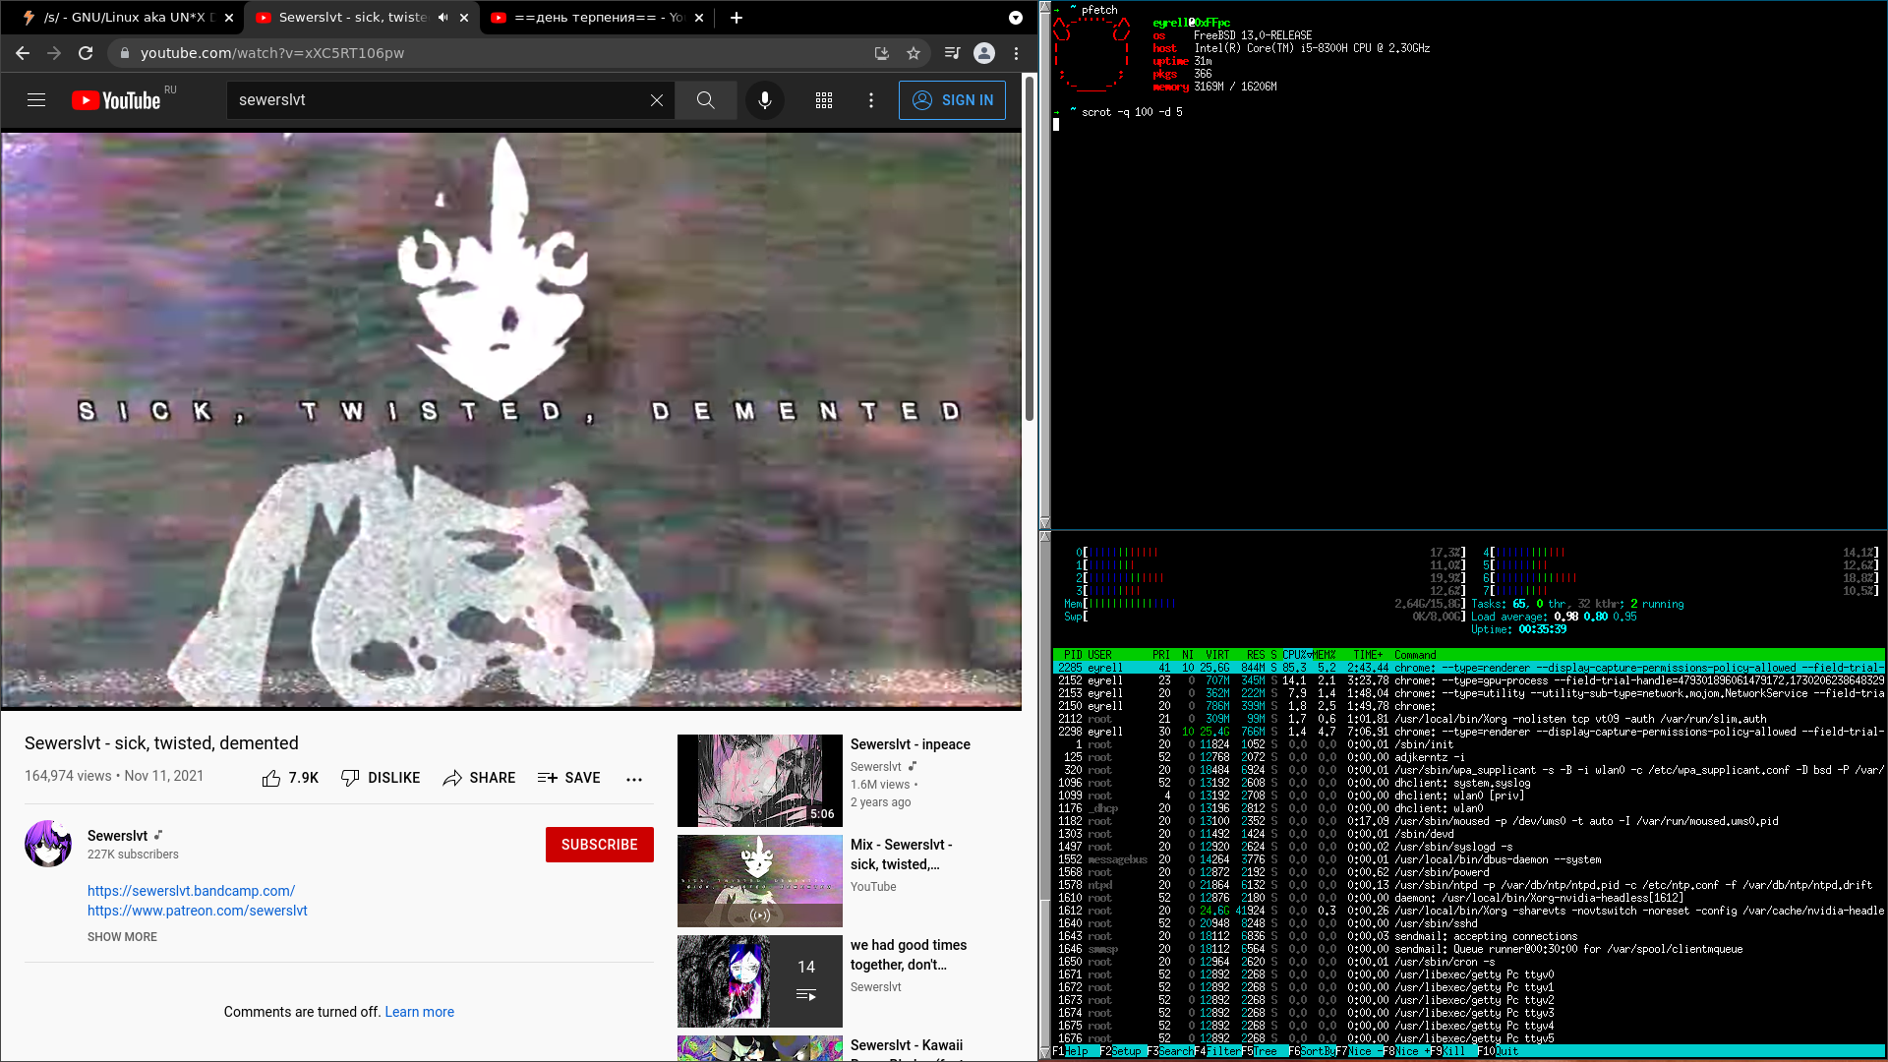The image size is (1888, 1062).
Task: Close the ==день терпения== tab
Action: tap(699, 18)
